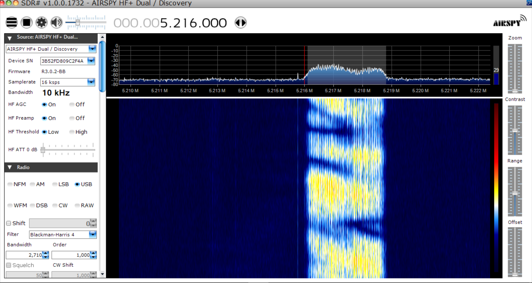
Task: Open the Samplerate dropdown
Action: click(91, 82)
